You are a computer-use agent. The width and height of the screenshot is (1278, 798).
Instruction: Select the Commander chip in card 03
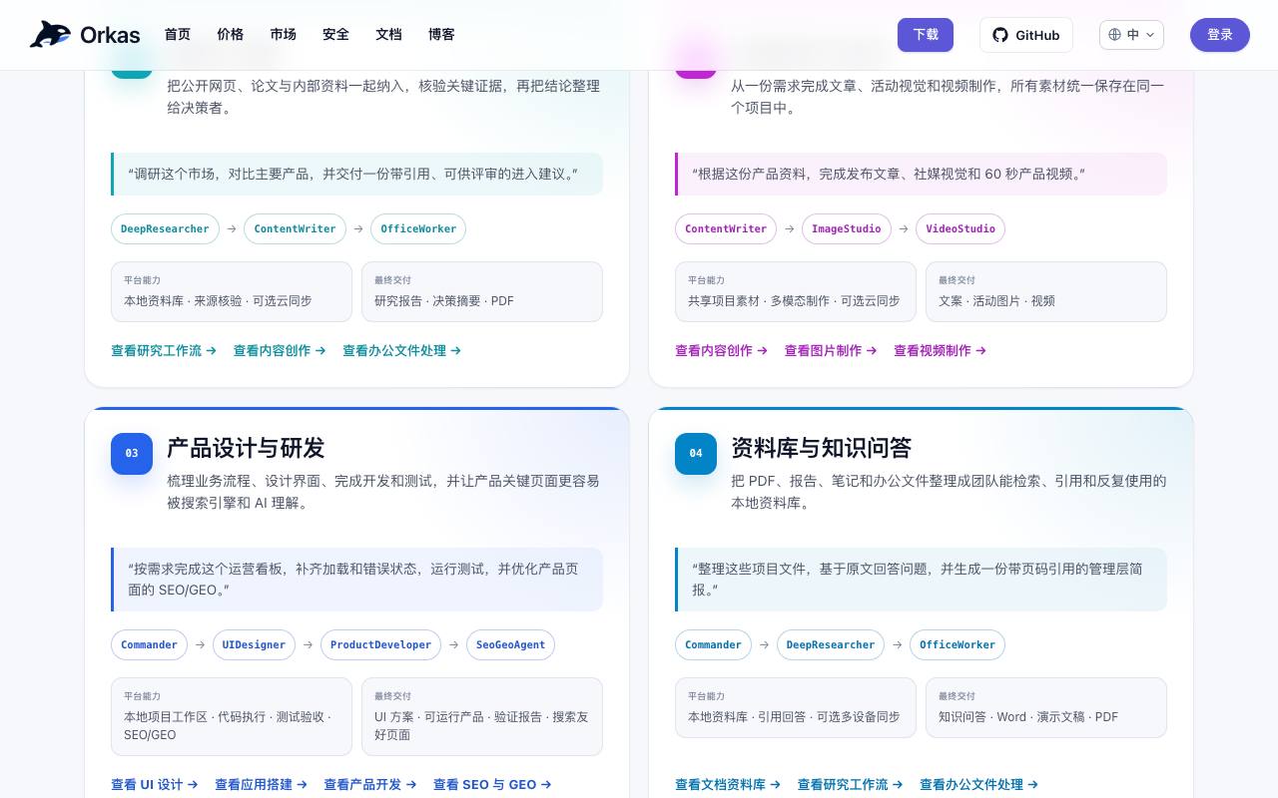coord(150,645)
